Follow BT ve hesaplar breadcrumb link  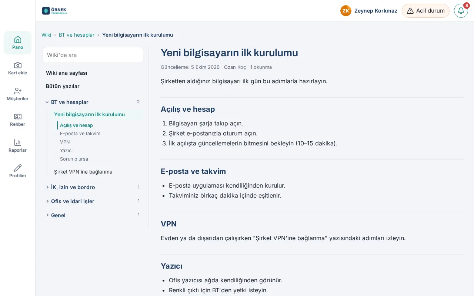(77, 35)
